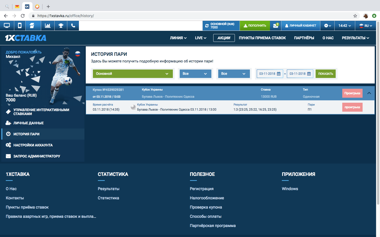The image size is (380, 237).
Task: Bookmark this page with the star icon
Action: pos(355,16)
